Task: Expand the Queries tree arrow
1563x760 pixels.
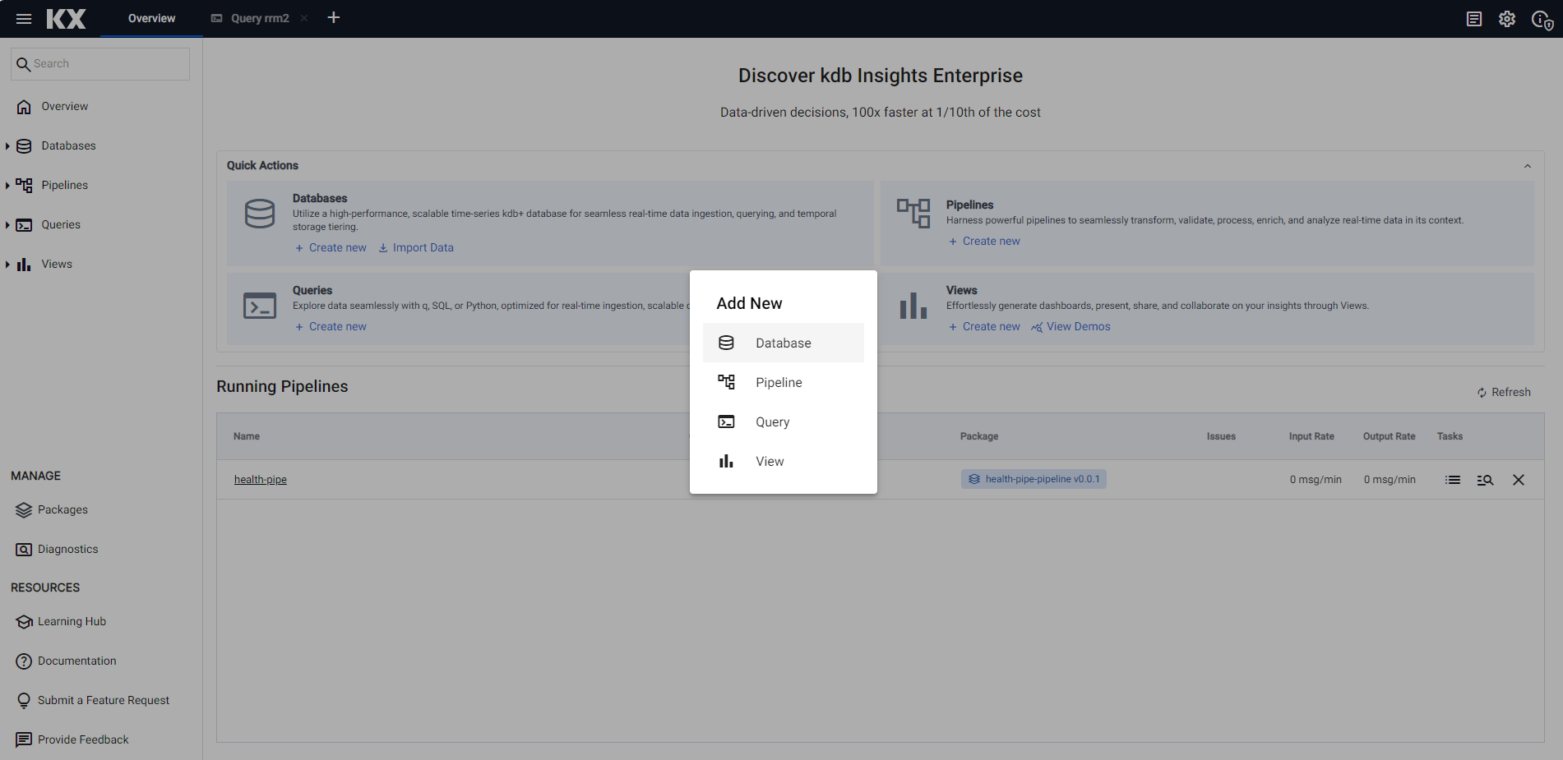Action: (7, 225)
